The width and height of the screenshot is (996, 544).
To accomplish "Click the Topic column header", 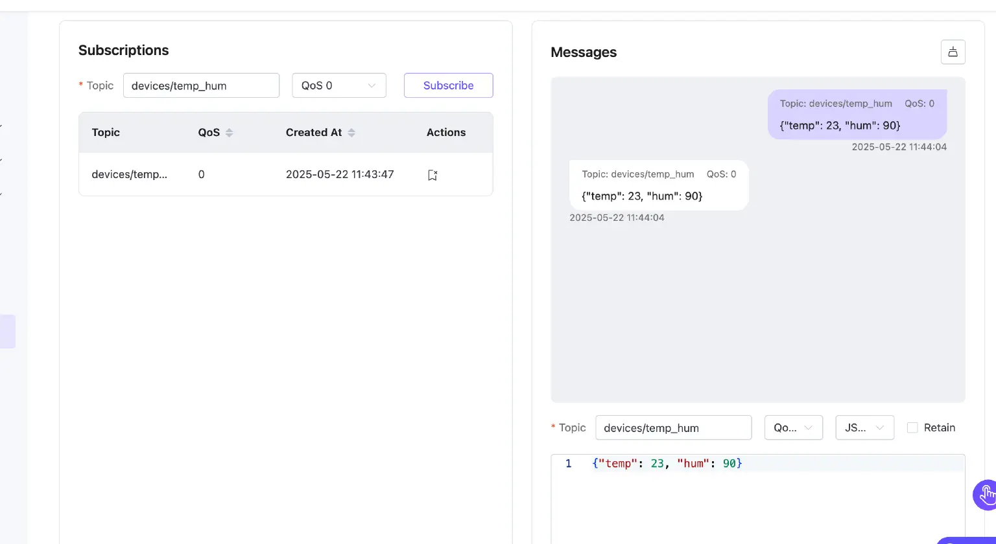I will click(x=106, y=132).
